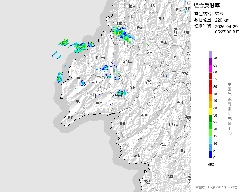Pick the magenta swatch between 60 and 65

coord(211,69)
